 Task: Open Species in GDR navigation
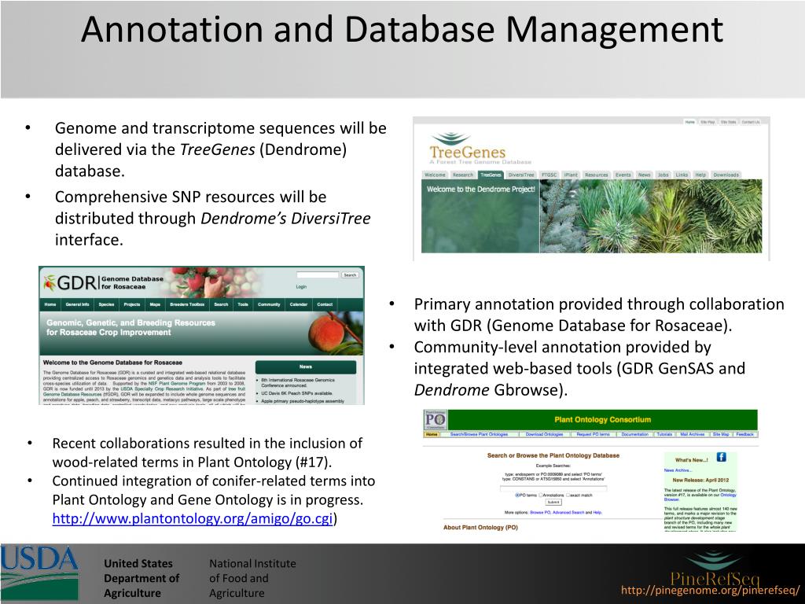click(x=106, y=304)
